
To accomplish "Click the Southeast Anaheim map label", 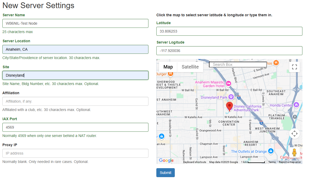I will 276,93.
